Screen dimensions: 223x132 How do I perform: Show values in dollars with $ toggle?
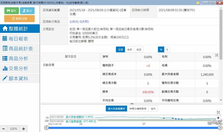coord(167,50)
